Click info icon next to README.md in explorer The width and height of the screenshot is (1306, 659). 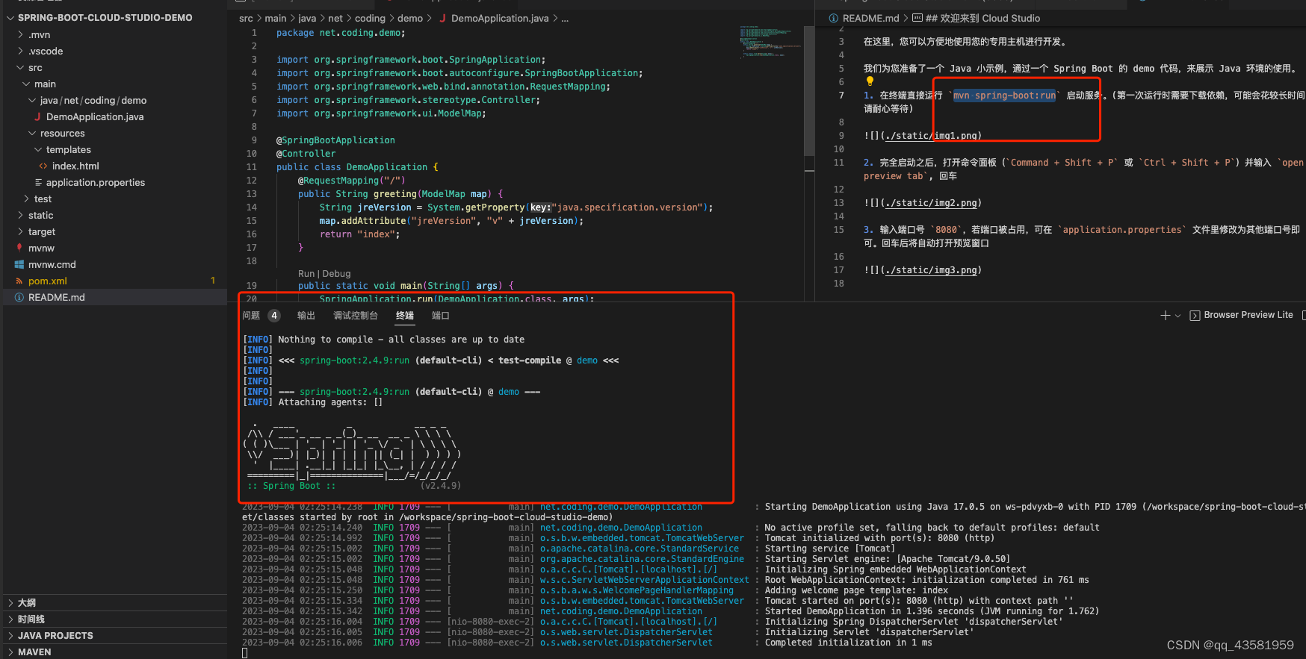[x=19, y=297]
